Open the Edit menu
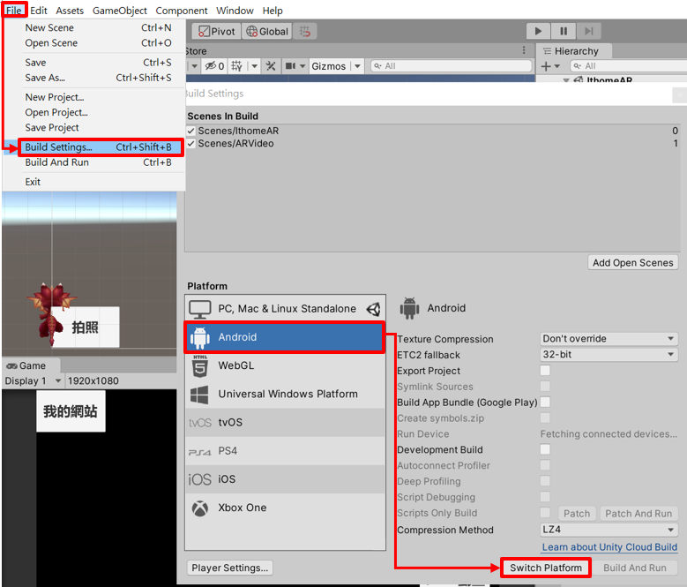 [x=39, y=10]
